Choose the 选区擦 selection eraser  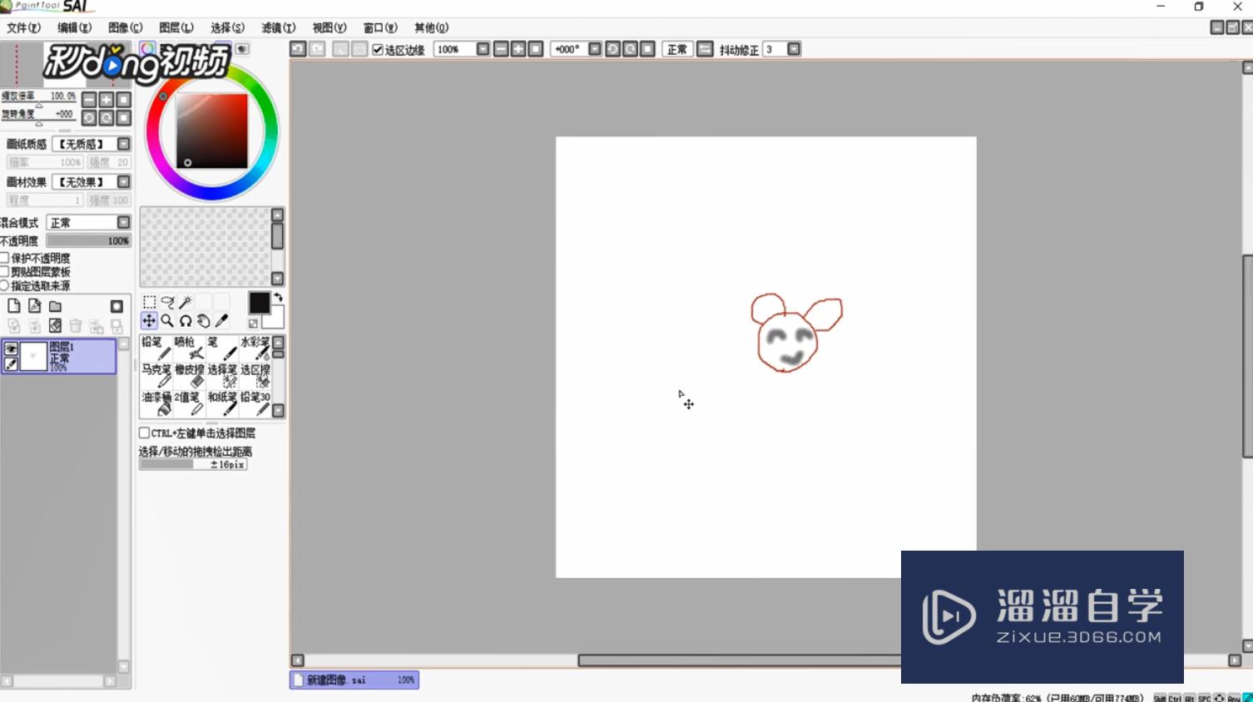(255, 376)
